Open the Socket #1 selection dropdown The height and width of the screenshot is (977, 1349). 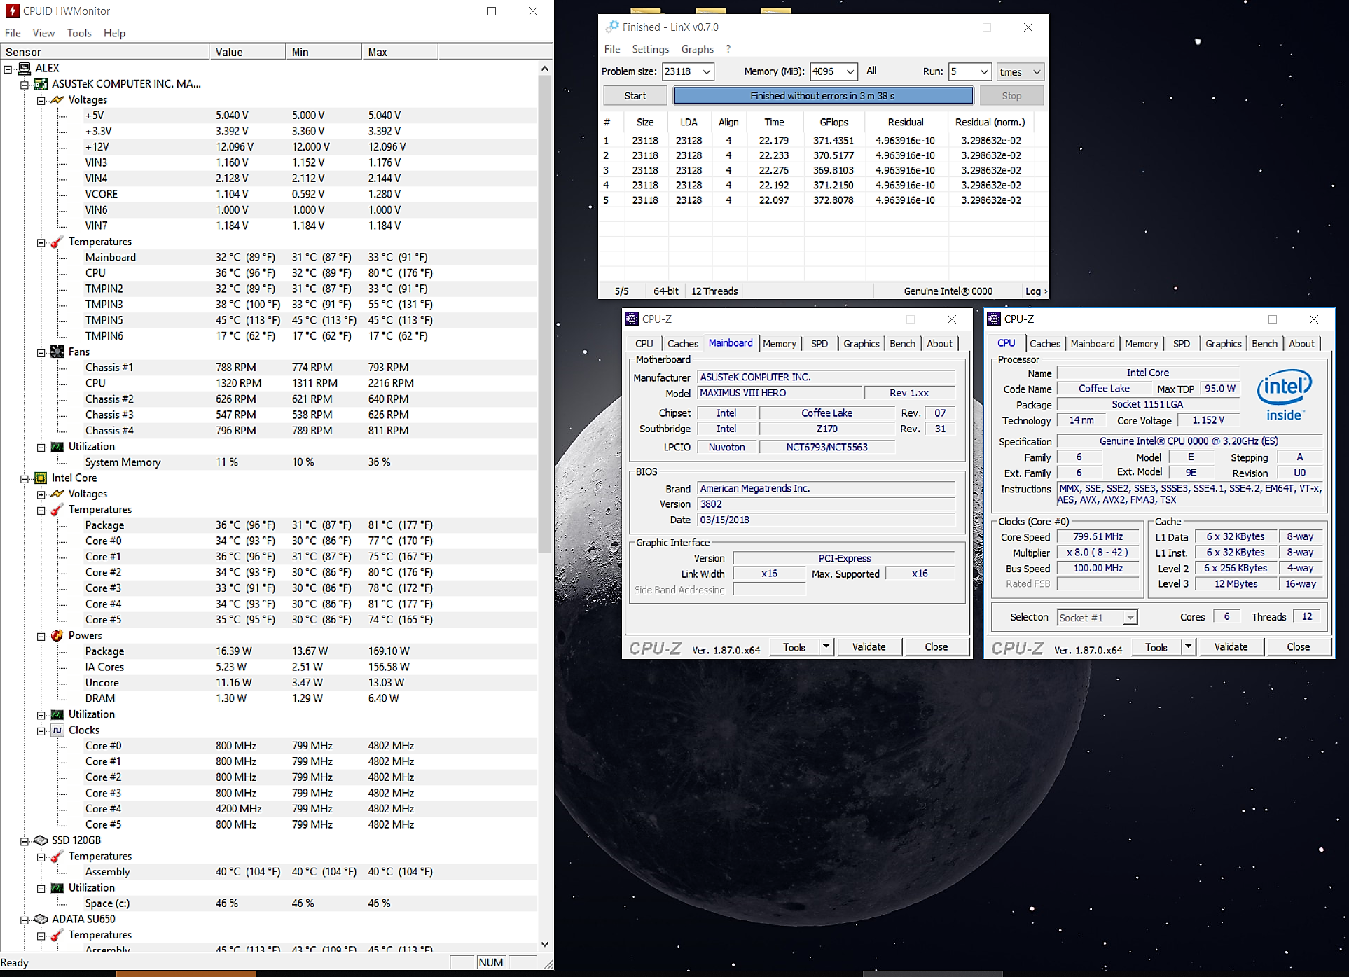[x=1130, y=618]
